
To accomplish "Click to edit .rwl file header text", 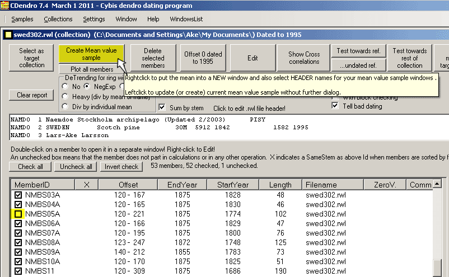I will pyautogui.click(x=249, y=109).
